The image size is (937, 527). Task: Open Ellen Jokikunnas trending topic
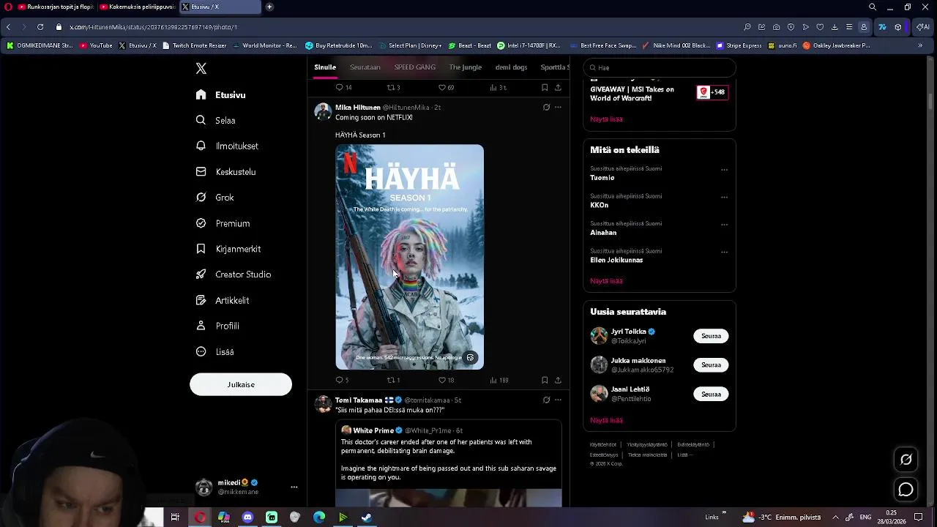coord(616,261)
